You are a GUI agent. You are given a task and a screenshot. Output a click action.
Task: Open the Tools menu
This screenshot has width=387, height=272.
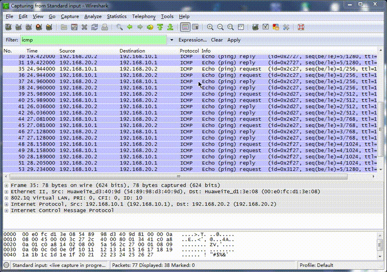coord(167,16)
